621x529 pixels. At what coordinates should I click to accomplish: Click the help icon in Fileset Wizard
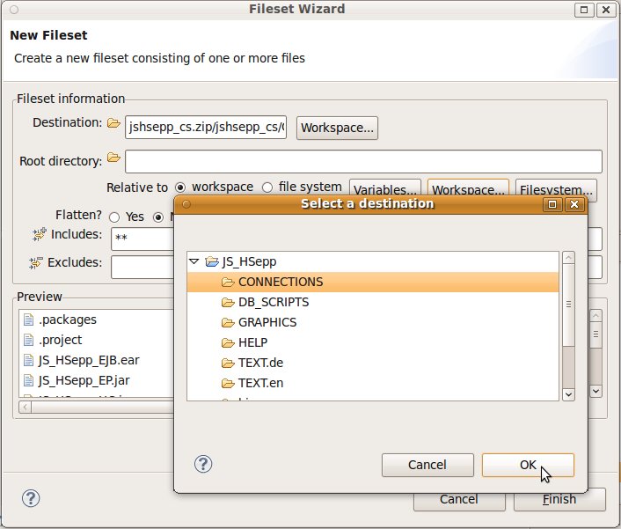(x=30, y=498)
